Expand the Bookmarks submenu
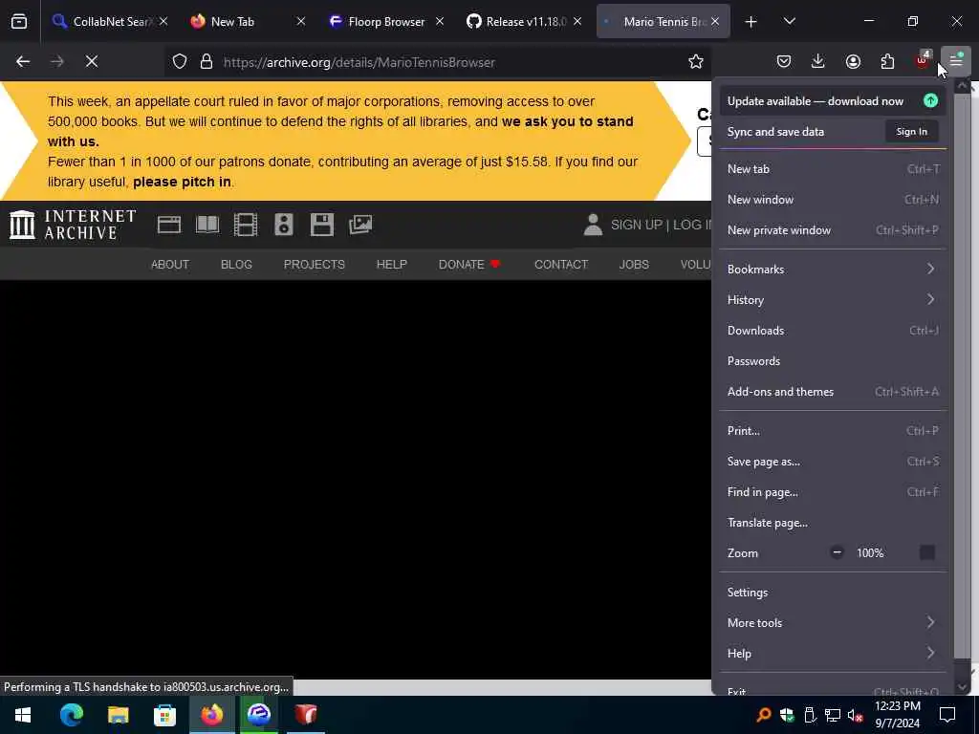 (x=833, y=269)
